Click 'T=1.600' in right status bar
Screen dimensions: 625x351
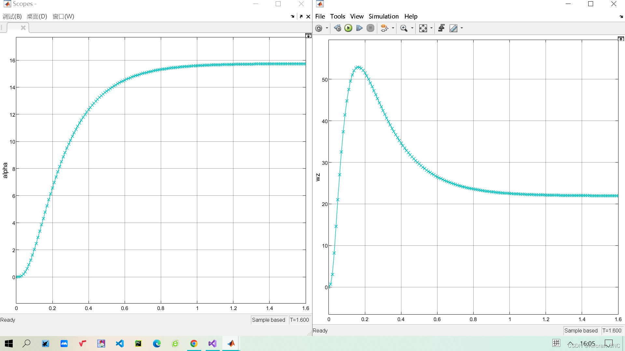tap(612, 331)
